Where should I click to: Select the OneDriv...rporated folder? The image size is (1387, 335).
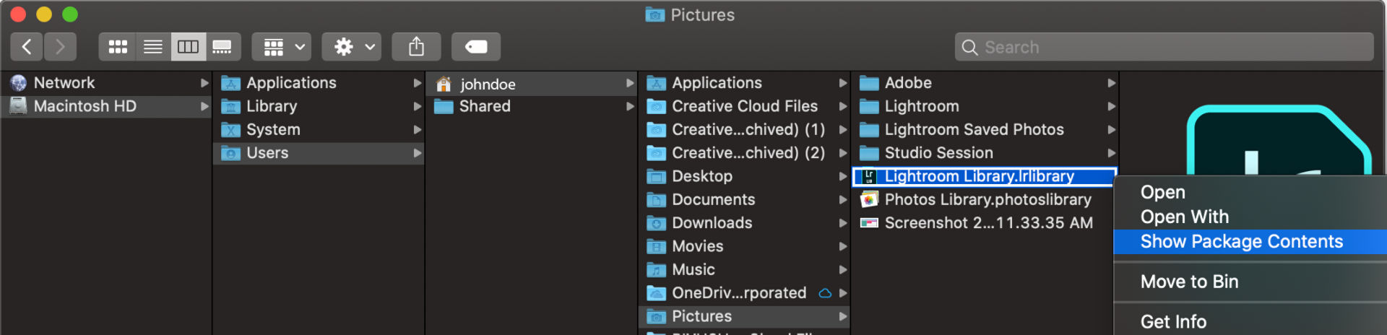[745, 293]
